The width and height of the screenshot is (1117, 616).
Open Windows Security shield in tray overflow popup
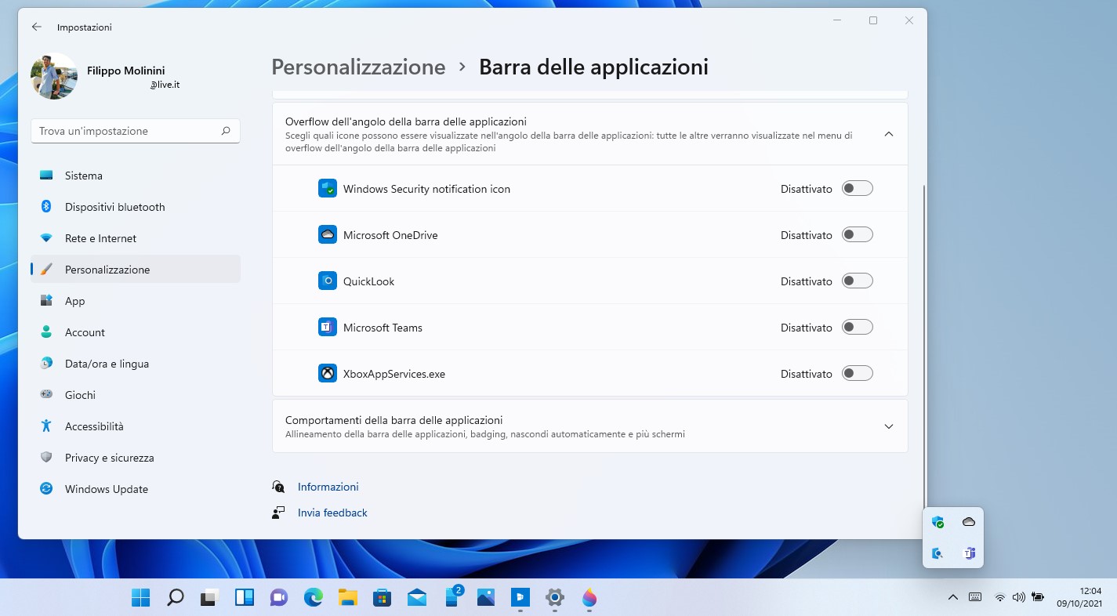[x=937, y=522]
